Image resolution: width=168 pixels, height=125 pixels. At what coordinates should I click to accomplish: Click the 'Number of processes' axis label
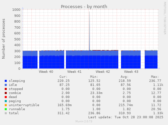pos(3,39)
